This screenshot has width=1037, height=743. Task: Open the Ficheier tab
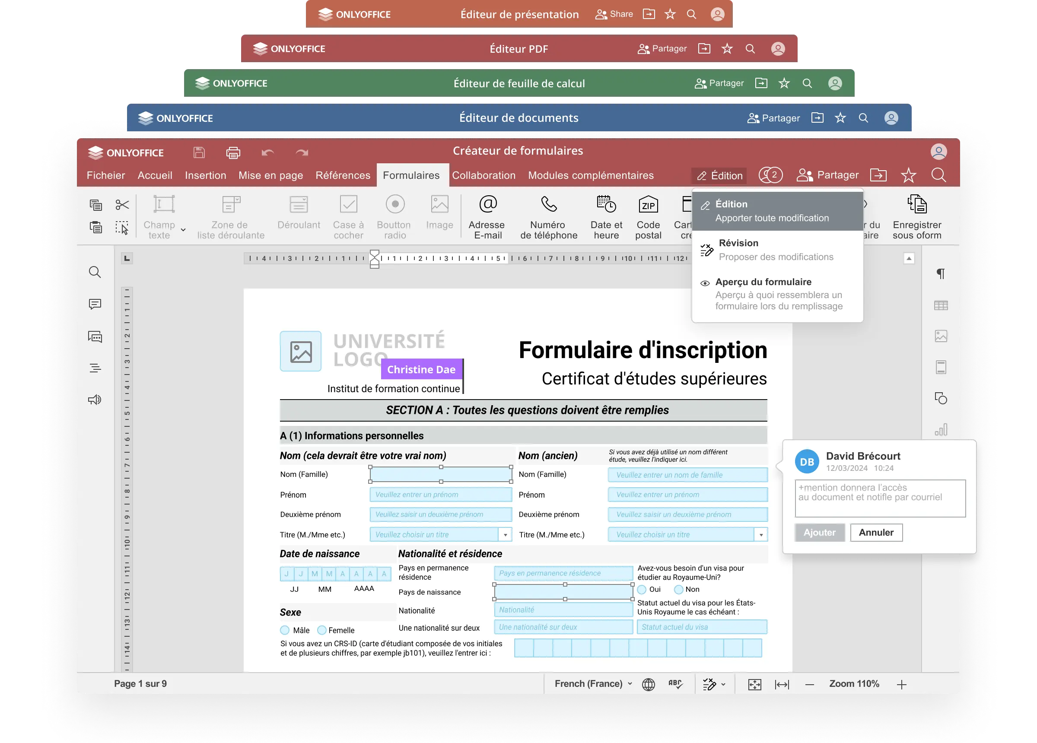(105, 175)
